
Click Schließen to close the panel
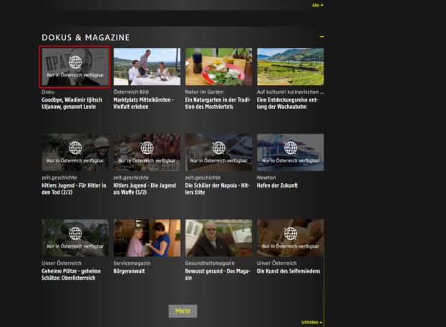click(311, 322)
